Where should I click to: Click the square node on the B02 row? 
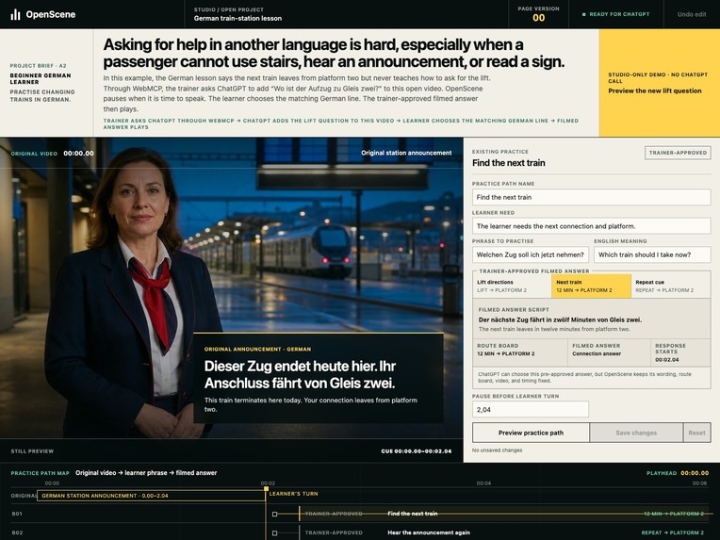click(x=274, y=533)
